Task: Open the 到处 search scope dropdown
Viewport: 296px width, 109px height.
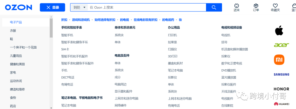Action: pyautogui.click(x=79, y=8)
